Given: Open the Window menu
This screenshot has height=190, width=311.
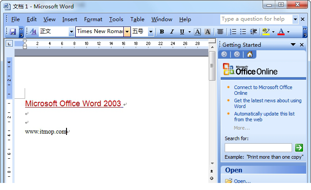Looking at the screenshot, I should [x=162, y=19].
